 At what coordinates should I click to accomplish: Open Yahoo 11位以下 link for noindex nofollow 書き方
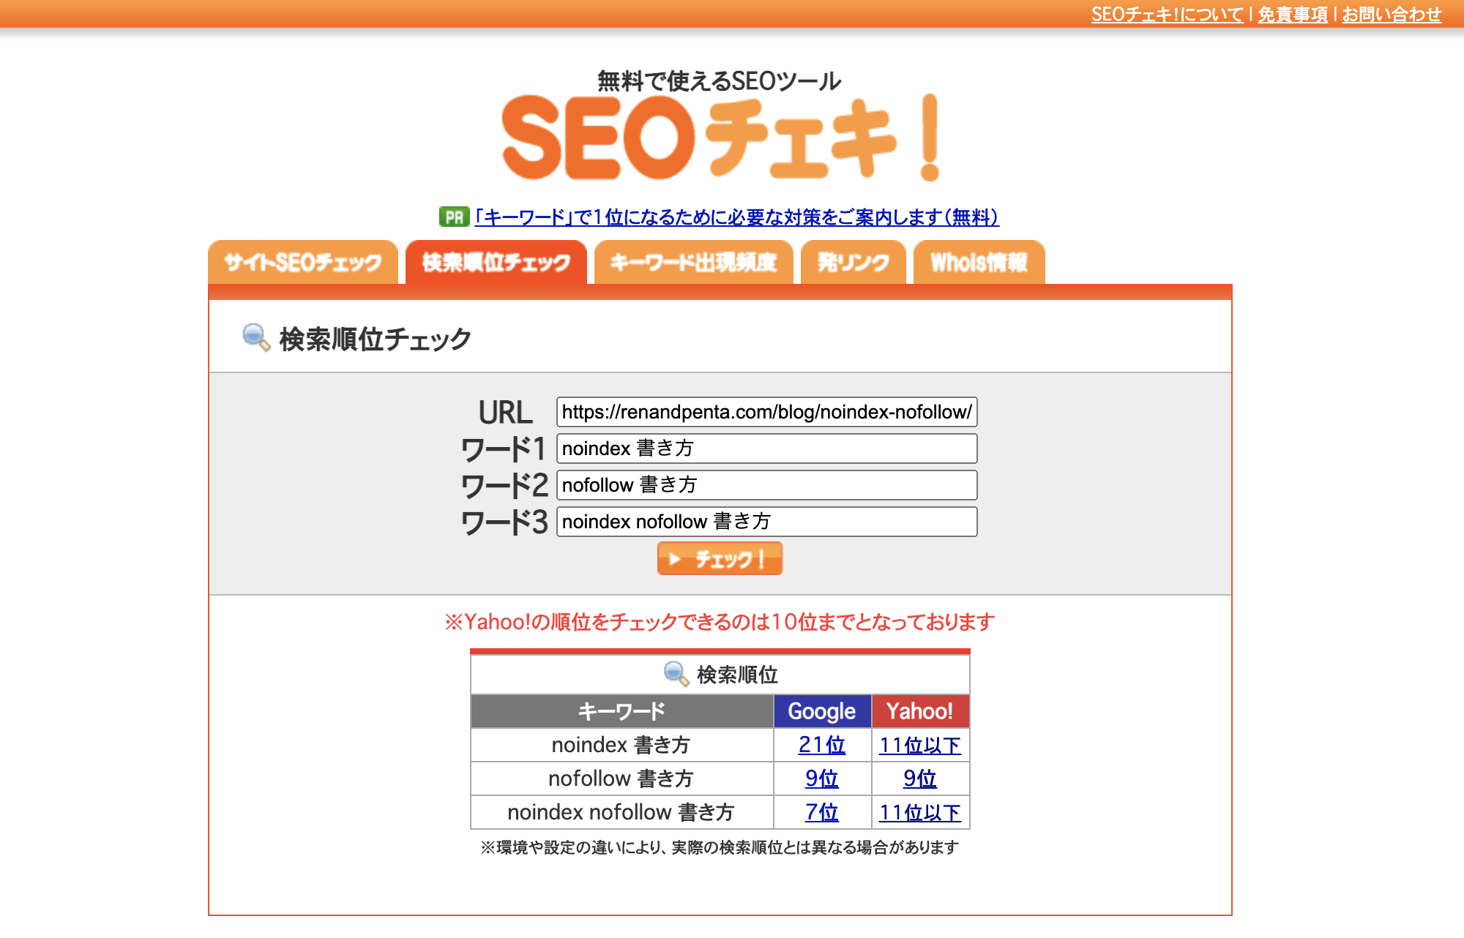pyautogui.click(x=920, y=812)
